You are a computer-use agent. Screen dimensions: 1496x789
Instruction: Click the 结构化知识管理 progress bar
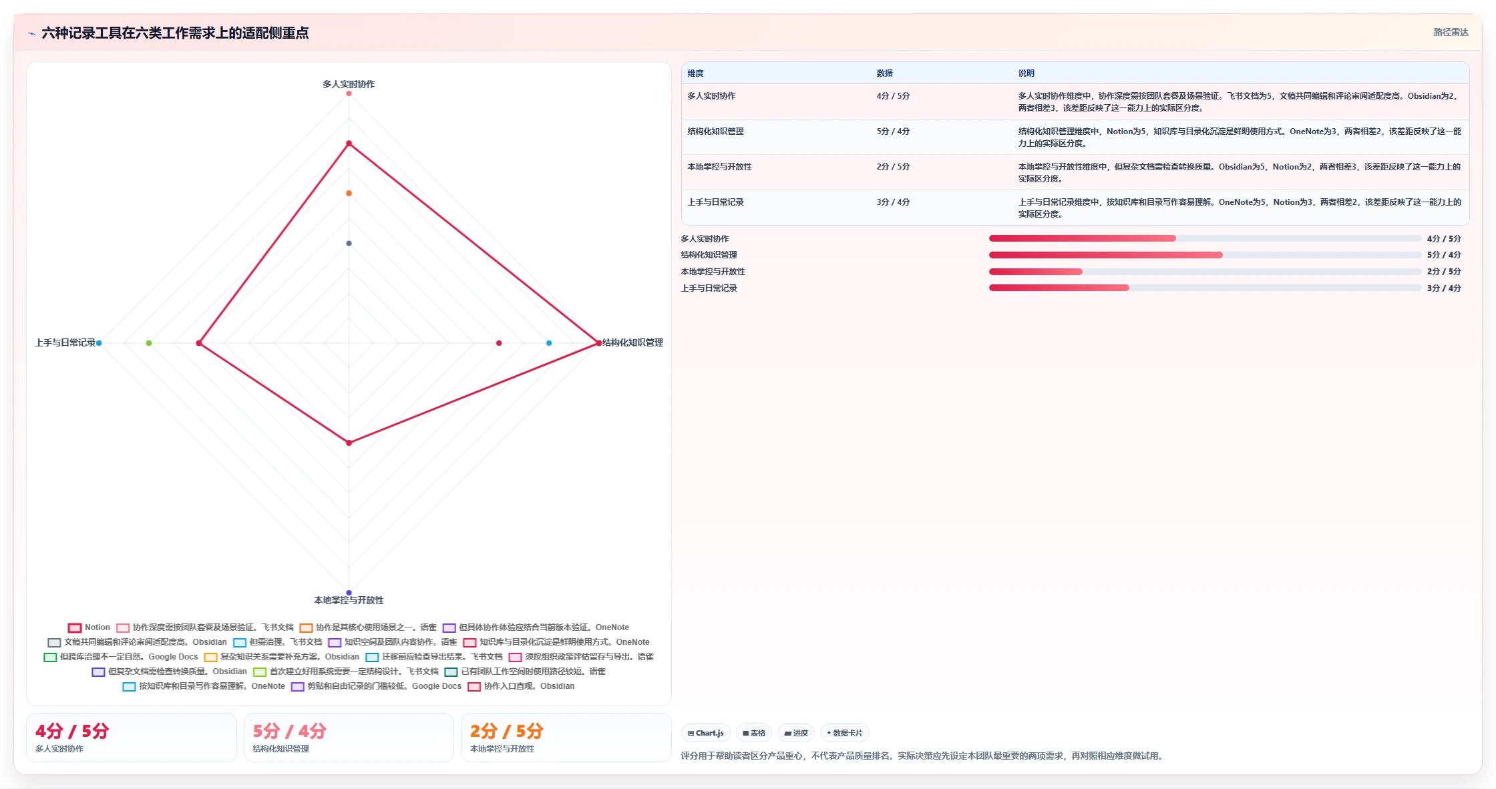click(1205, 255)
